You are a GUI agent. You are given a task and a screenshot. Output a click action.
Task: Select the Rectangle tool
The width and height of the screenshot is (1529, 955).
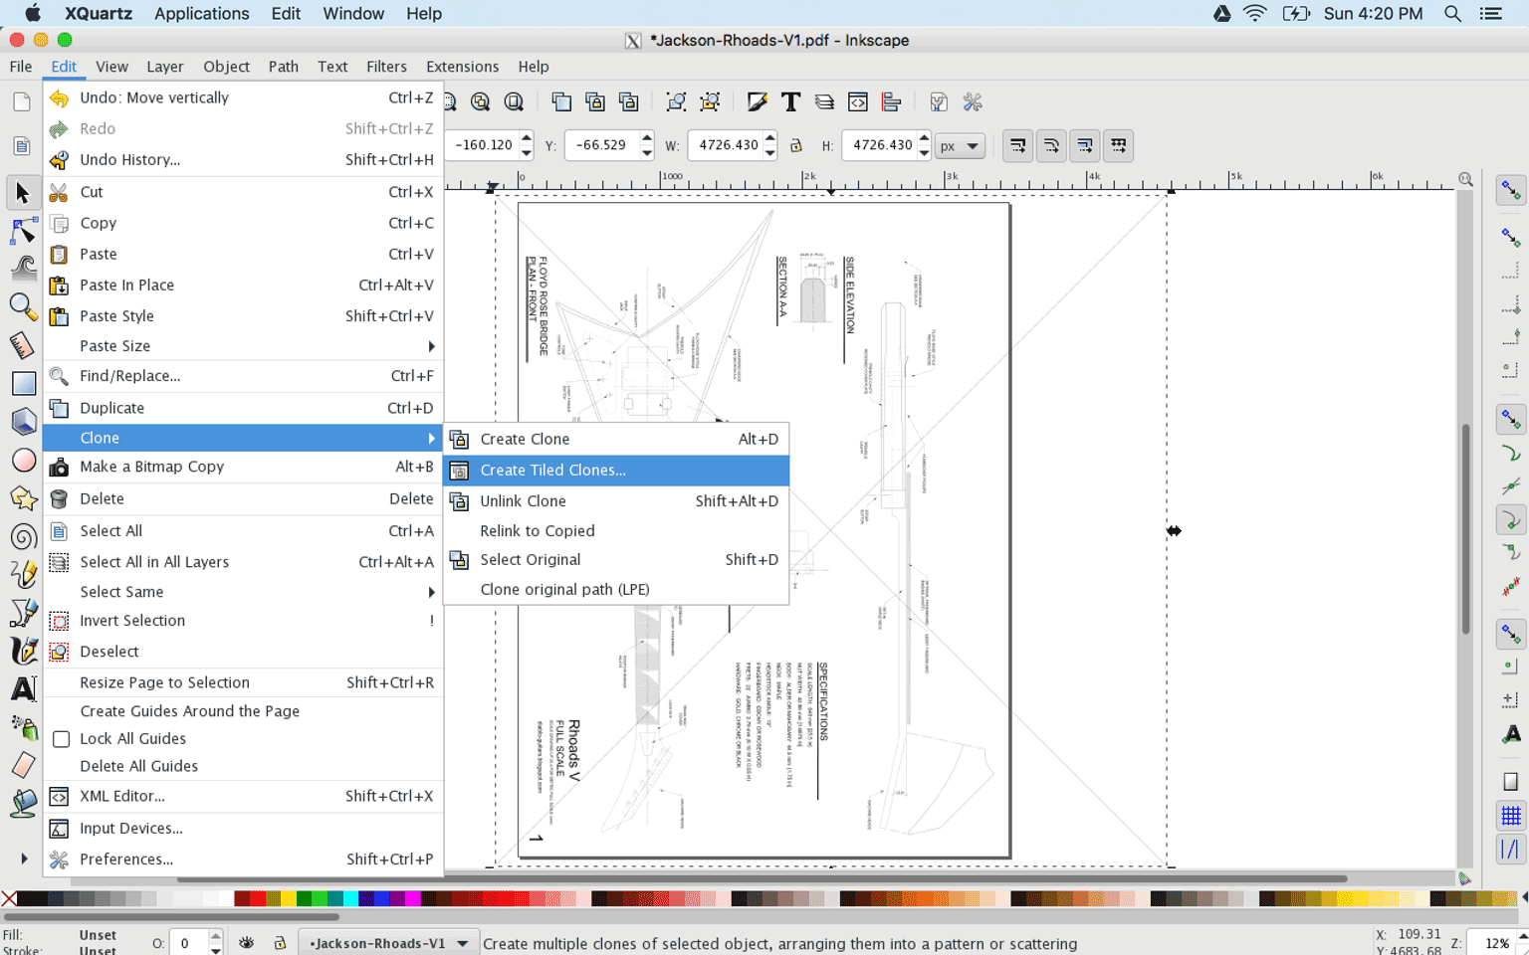(22, 383)
